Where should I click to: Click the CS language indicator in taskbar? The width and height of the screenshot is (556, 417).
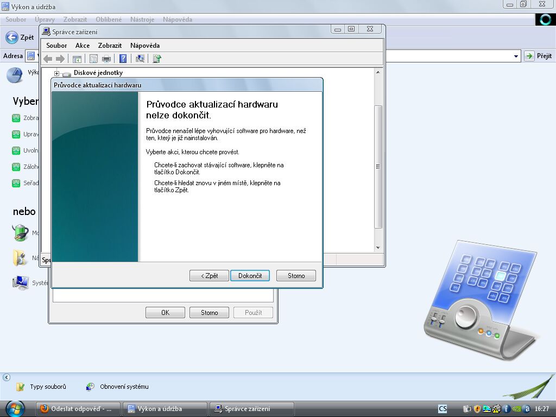[x=443, y=409]
